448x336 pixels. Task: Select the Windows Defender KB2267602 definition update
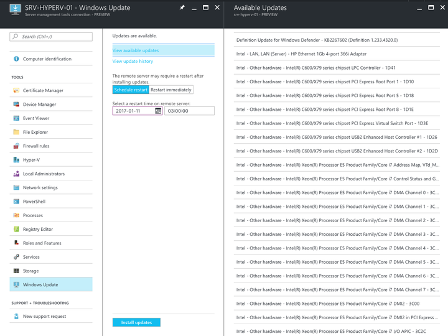pos(337,40)
